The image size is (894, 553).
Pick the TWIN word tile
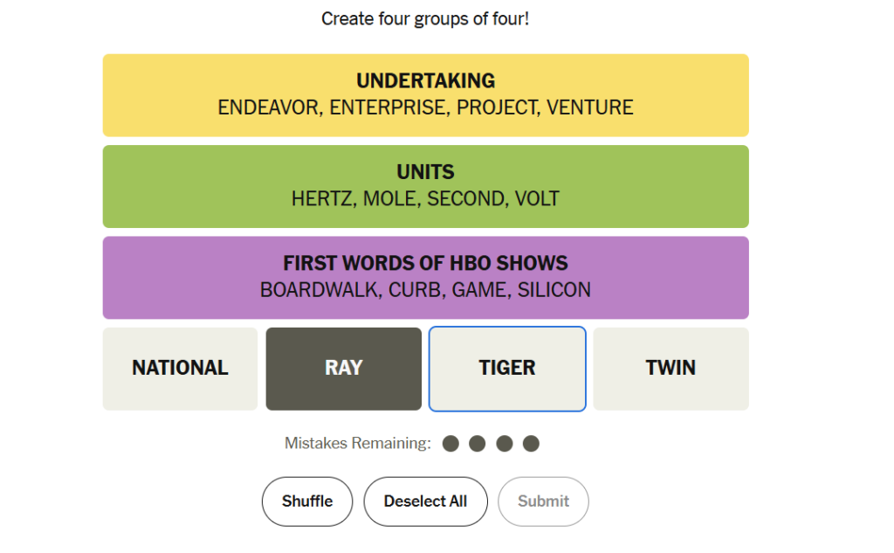tap(670, 368)
